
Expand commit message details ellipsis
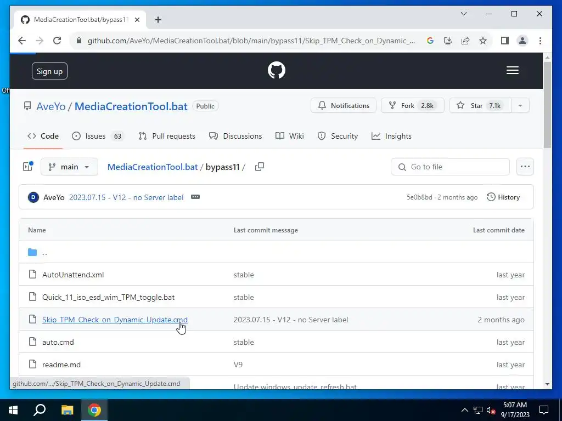coord(195,197)
